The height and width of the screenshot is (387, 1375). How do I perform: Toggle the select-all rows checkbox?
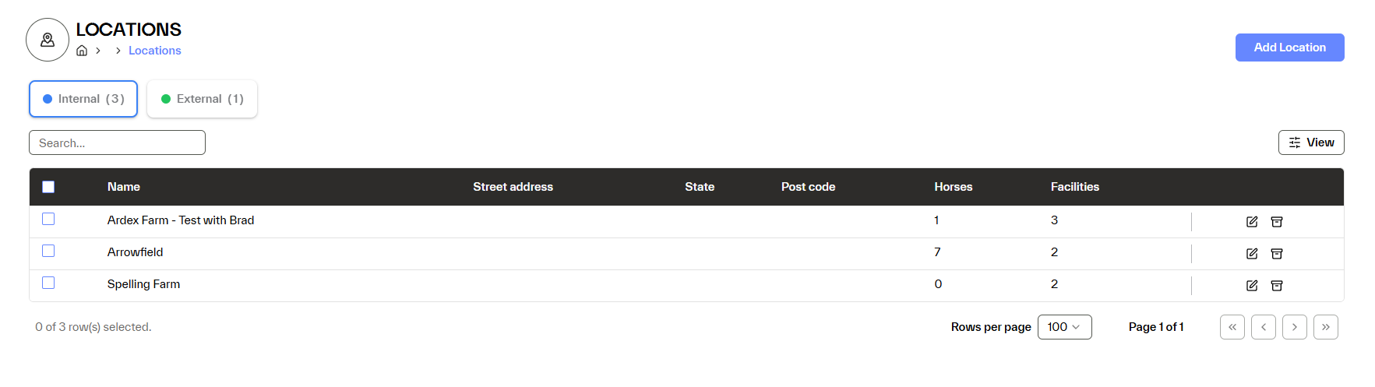(48, 187)
